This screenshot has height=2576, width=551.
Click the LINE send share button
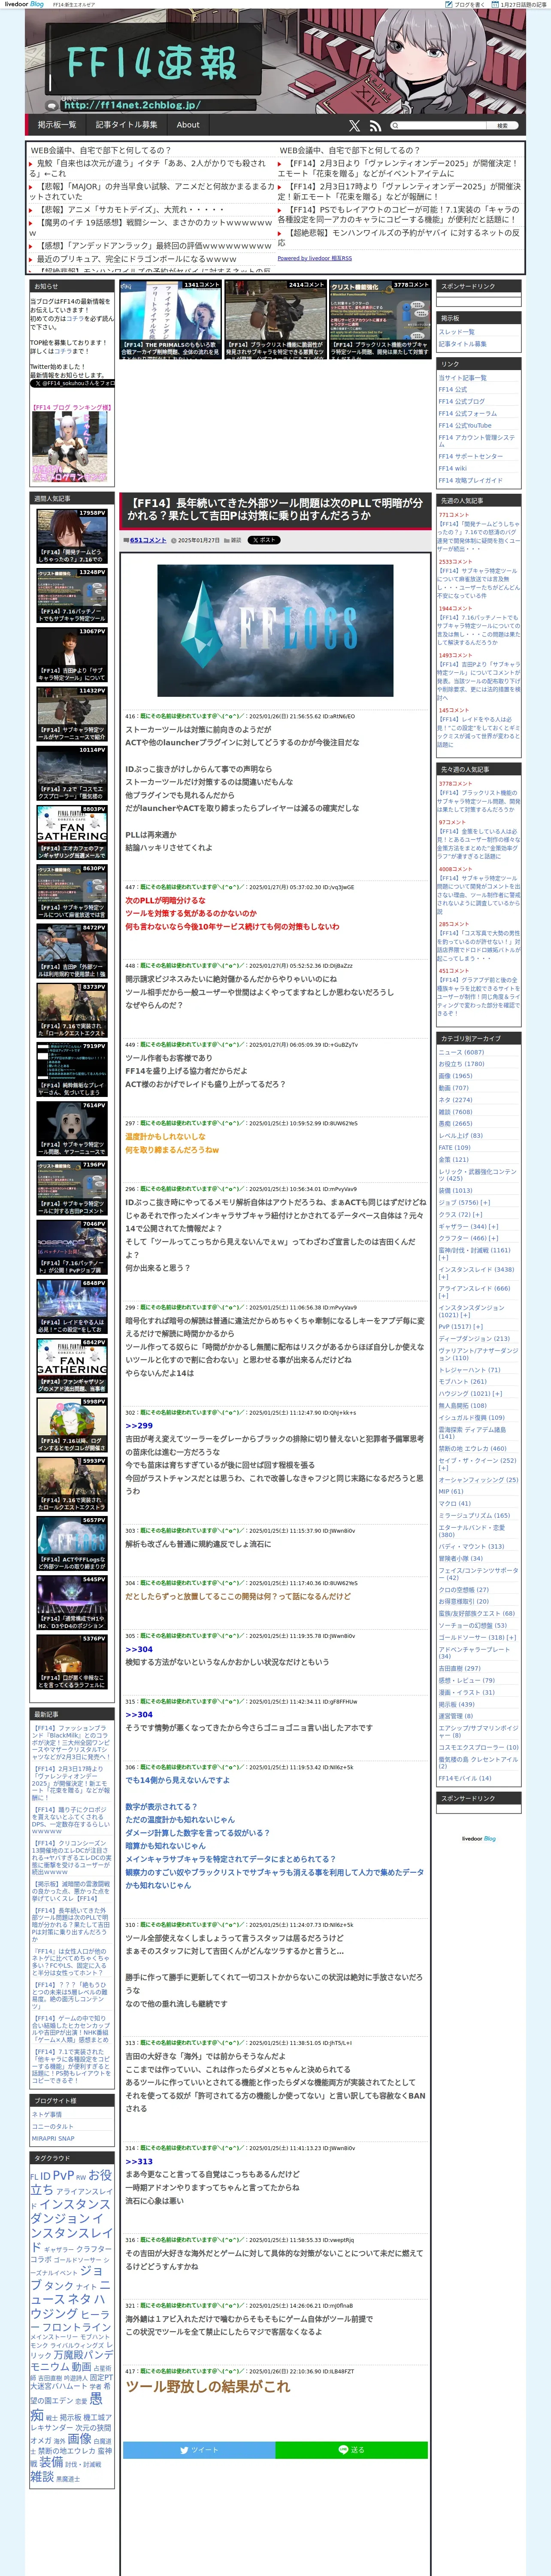(x=352, y=2450)
